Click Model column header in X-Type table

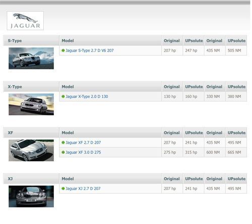(68, 86)
